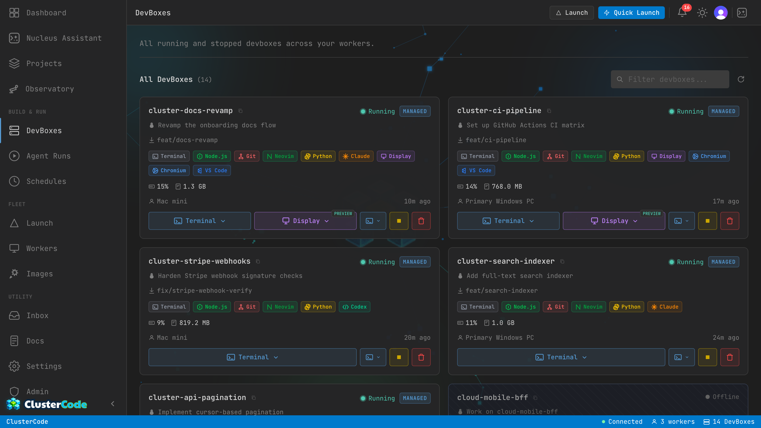Open small console dropdown for cluster-stripe-webhooks
761x428 pixels.
pos(373,357)
